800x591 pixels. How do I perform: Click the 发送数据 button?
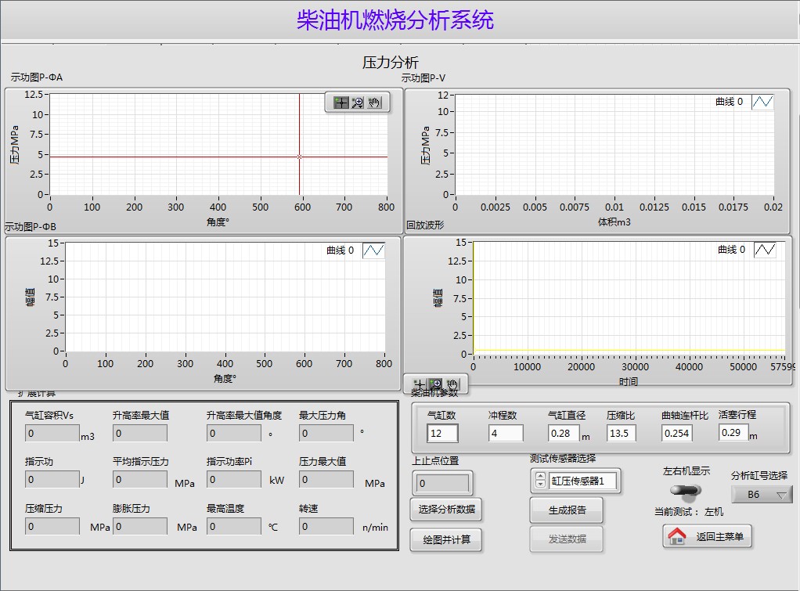[567, 539]
